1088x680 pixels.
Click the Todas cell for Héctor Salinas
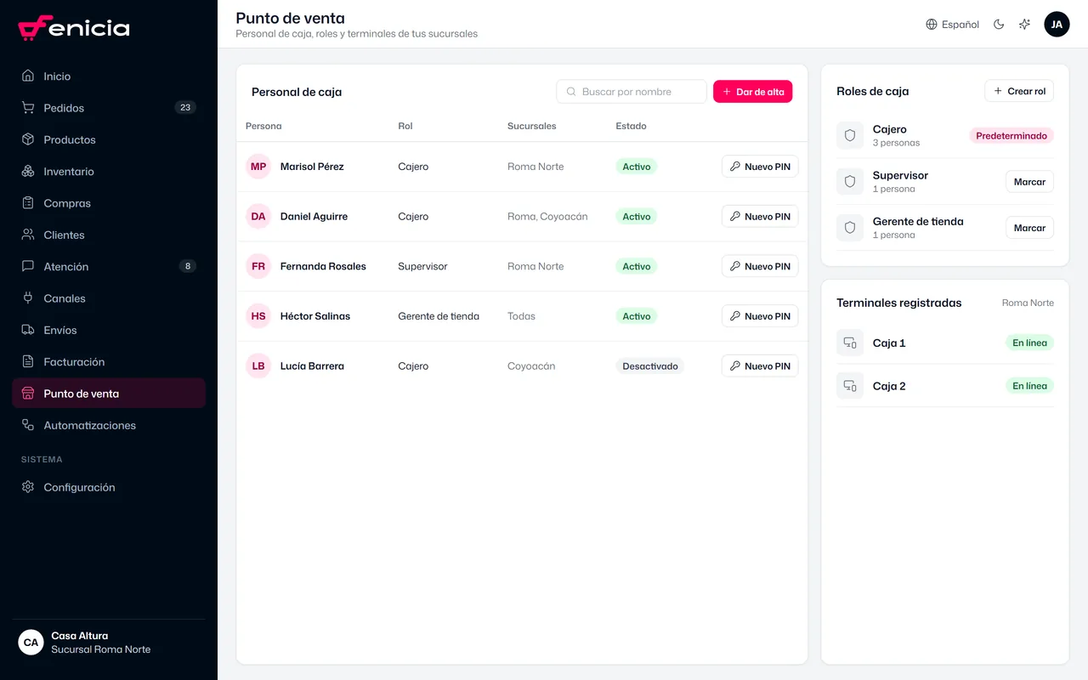coord(521,316)
